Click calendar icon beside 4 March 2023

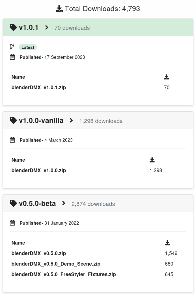12,140
